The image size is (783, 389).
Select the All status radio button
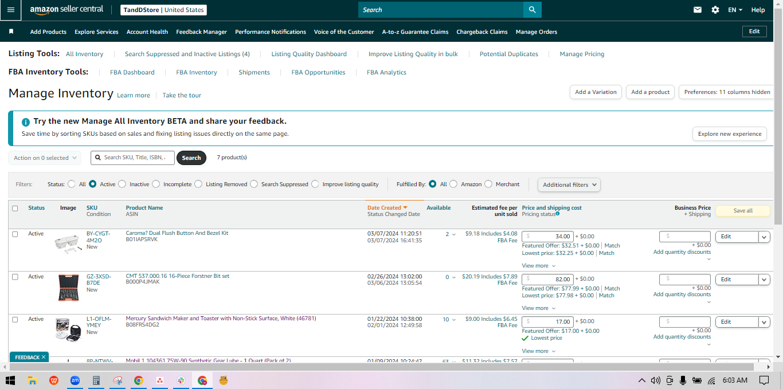tap(72, 184)
